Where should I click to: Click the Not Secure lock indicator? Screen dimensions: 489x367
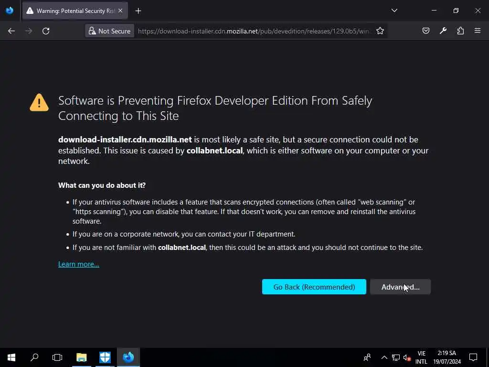[109, 31]
